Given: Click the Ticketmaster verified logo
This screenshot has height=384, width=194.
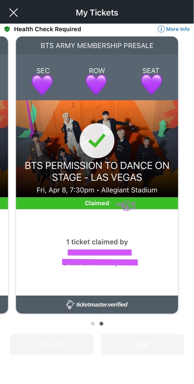Looking at the screenshot, I should tap(97, 304).
